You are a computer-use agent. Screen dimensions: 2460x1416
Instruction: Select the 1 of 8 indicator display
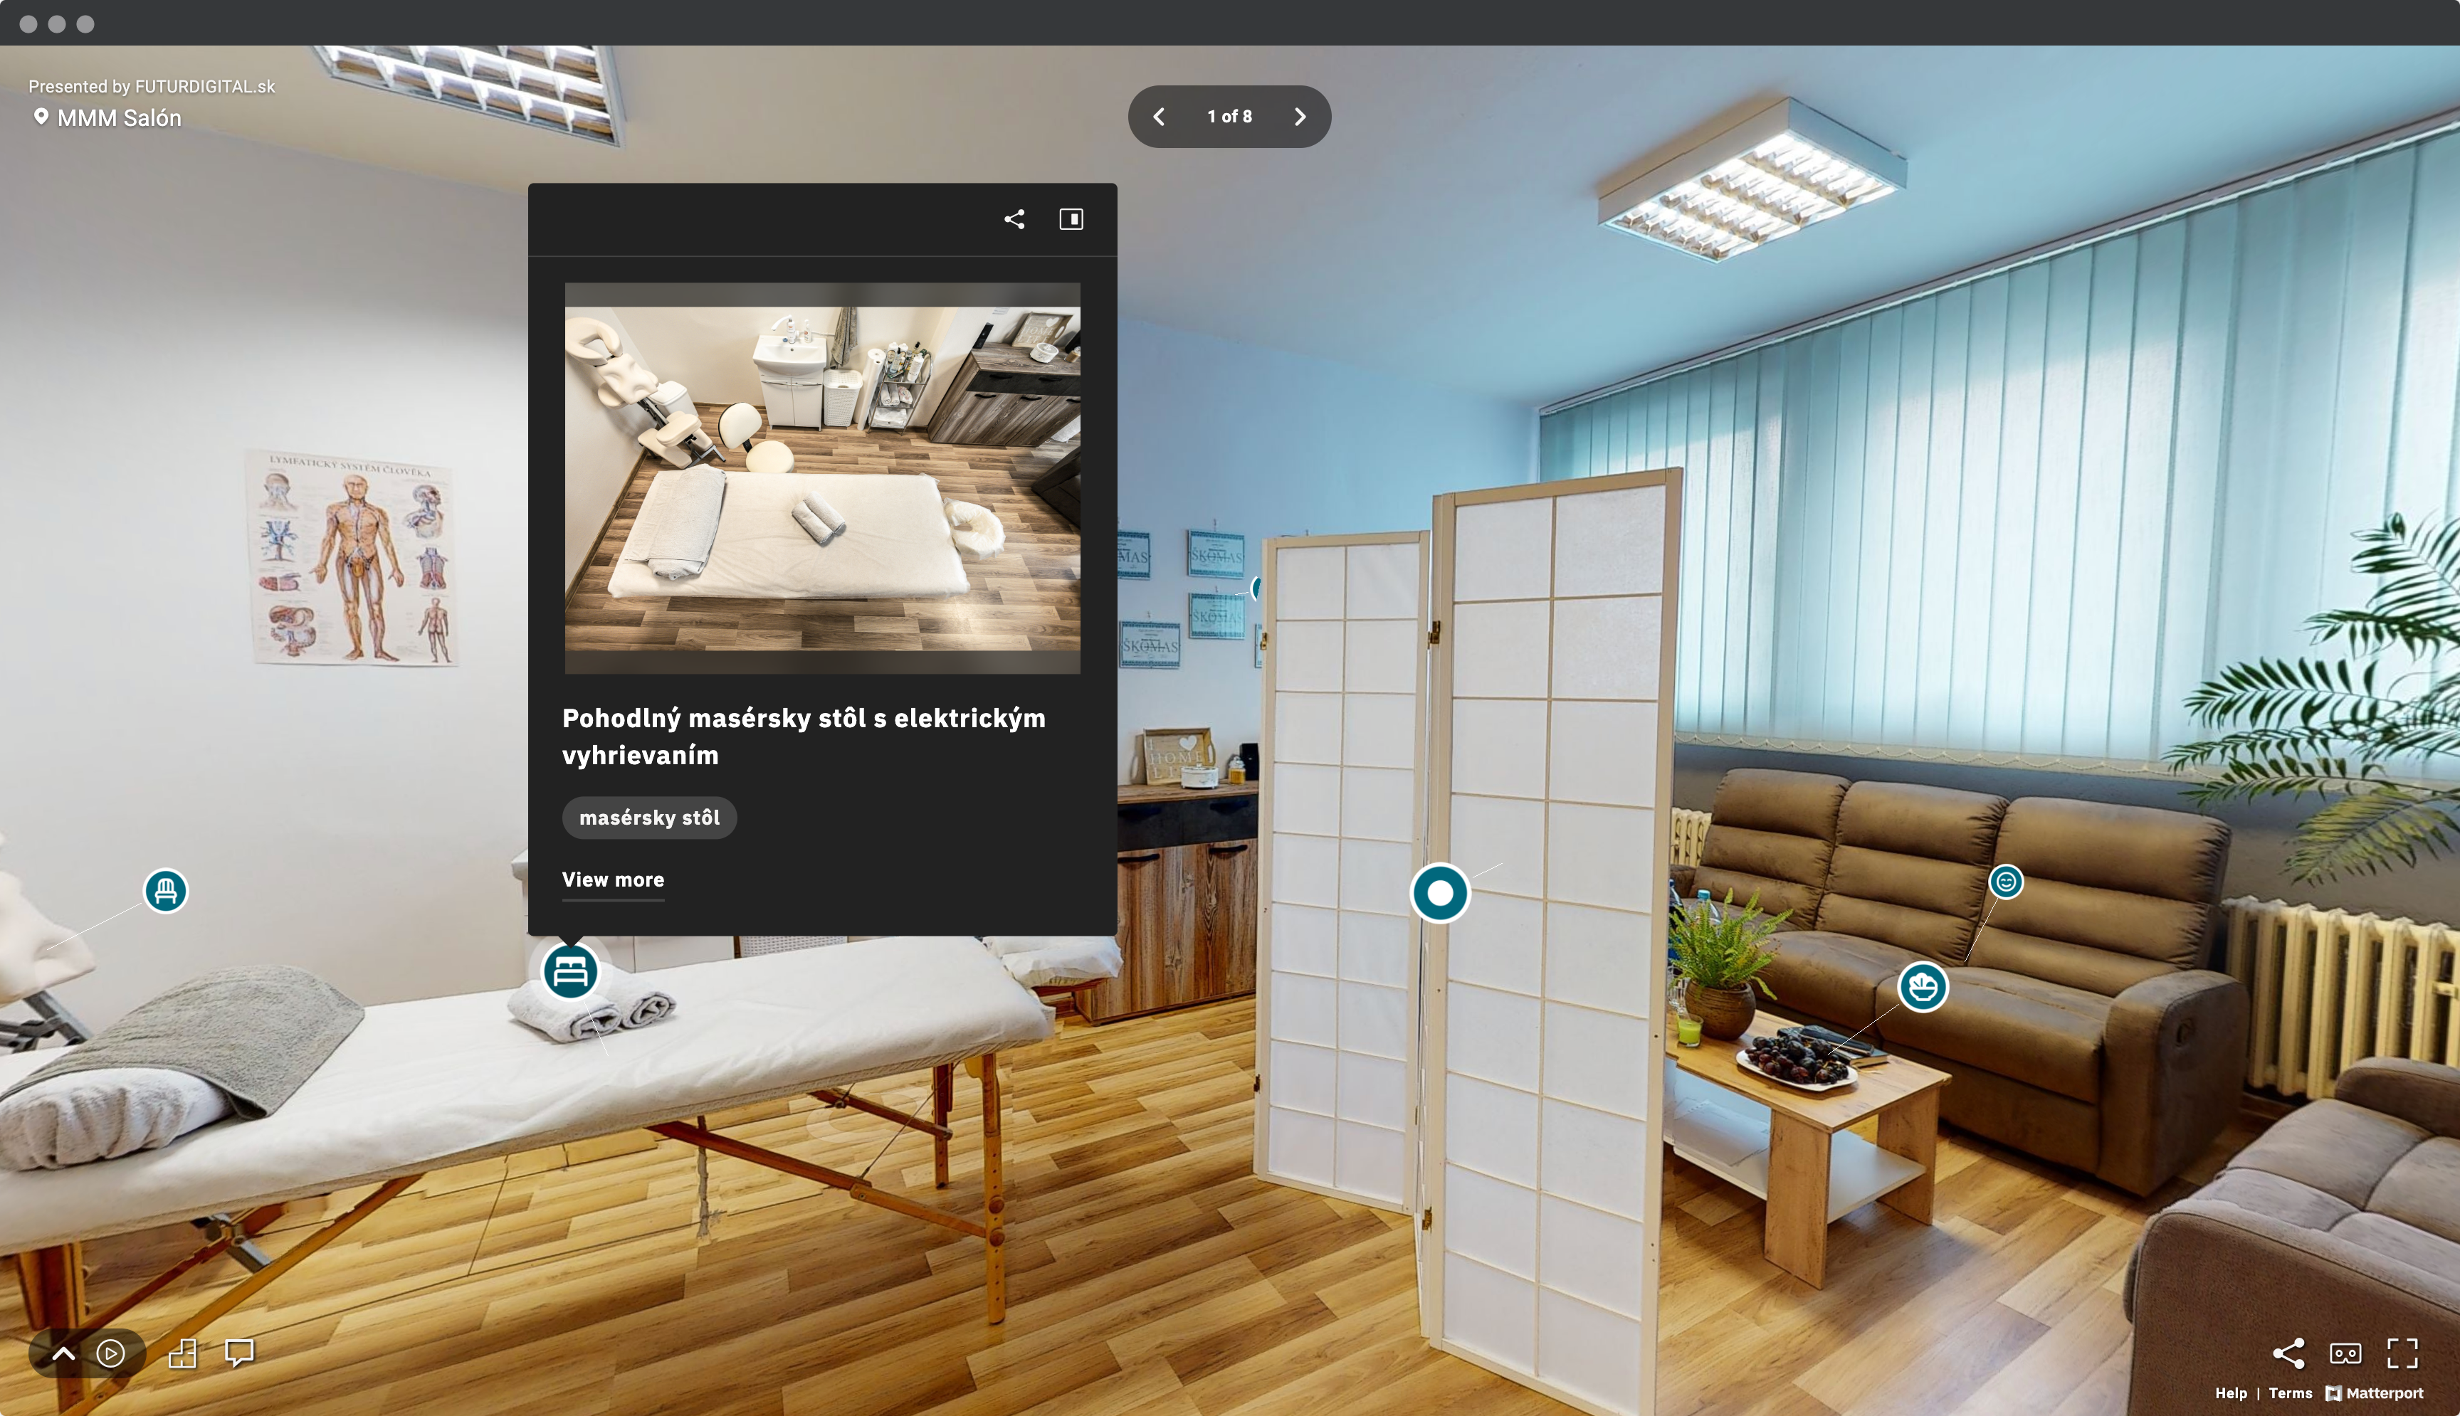pos(1230,115)
